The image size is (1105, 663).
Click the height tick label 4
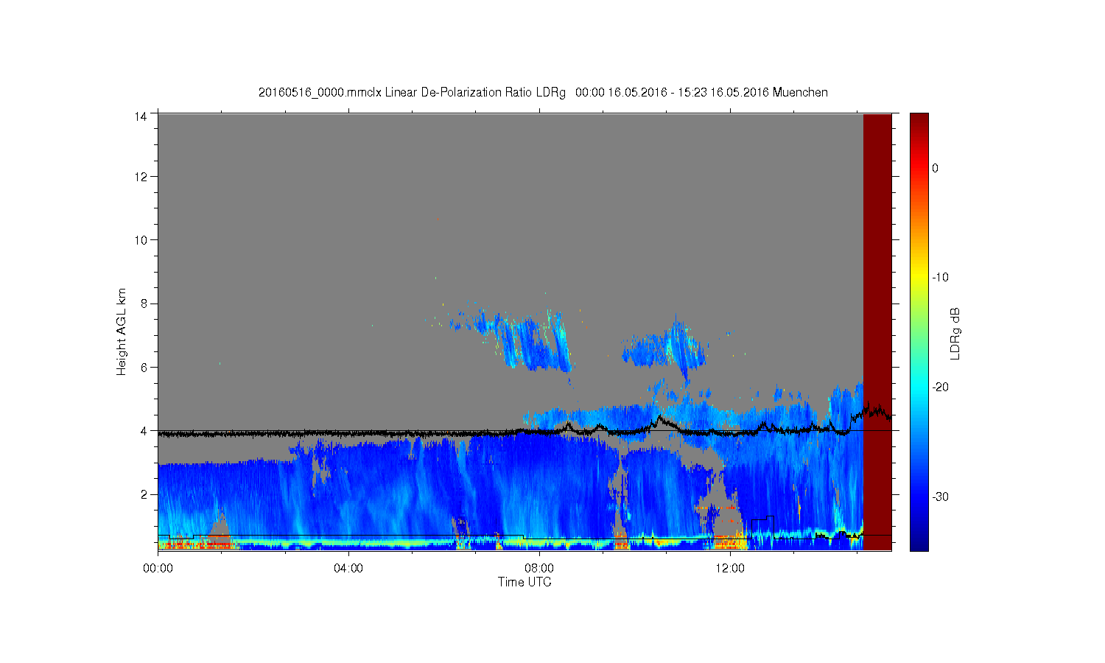pyautogui.click(x=144, y=430)
